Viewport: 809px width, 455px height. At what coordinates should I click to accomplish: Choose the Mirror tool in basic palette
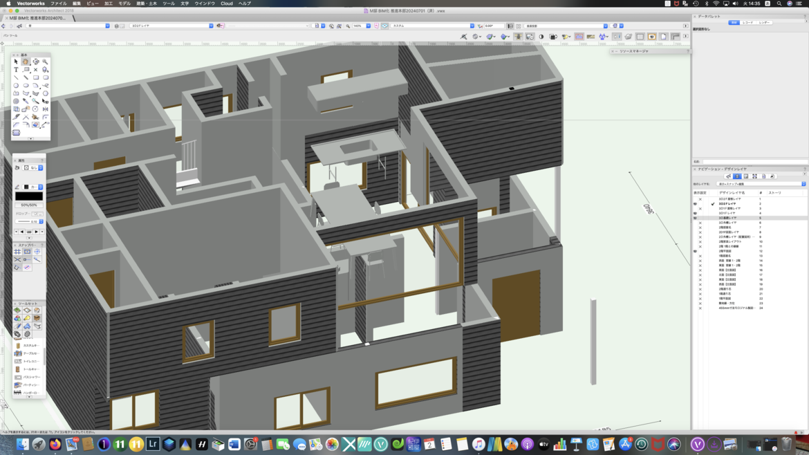click(45, 109)
